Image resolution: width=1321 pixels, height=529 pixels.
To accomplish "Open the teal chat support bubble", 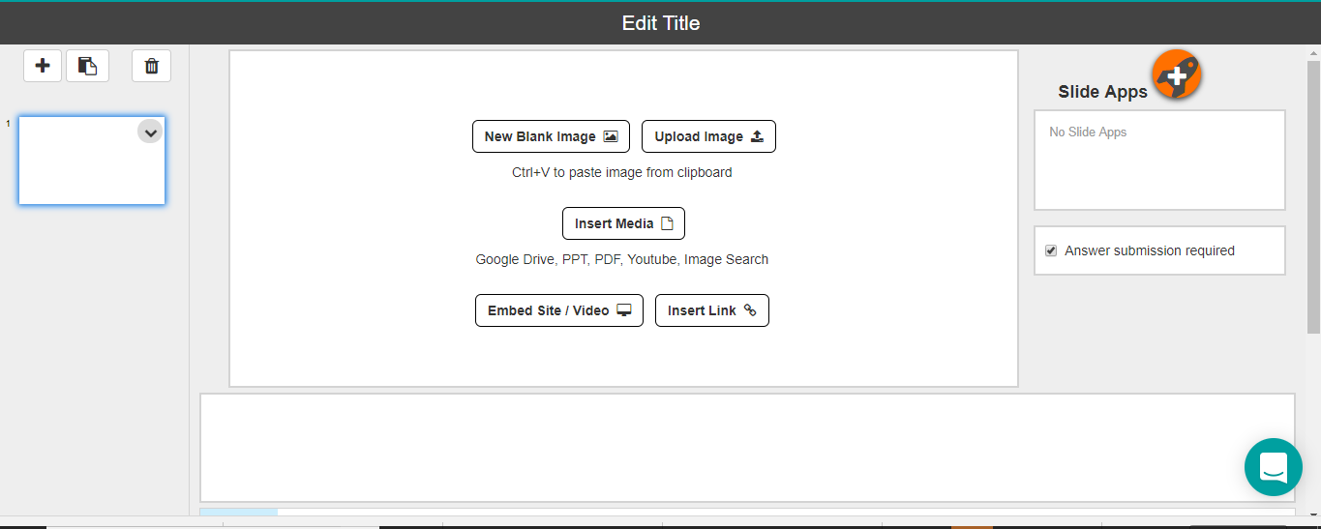I will coord(1273,467).
